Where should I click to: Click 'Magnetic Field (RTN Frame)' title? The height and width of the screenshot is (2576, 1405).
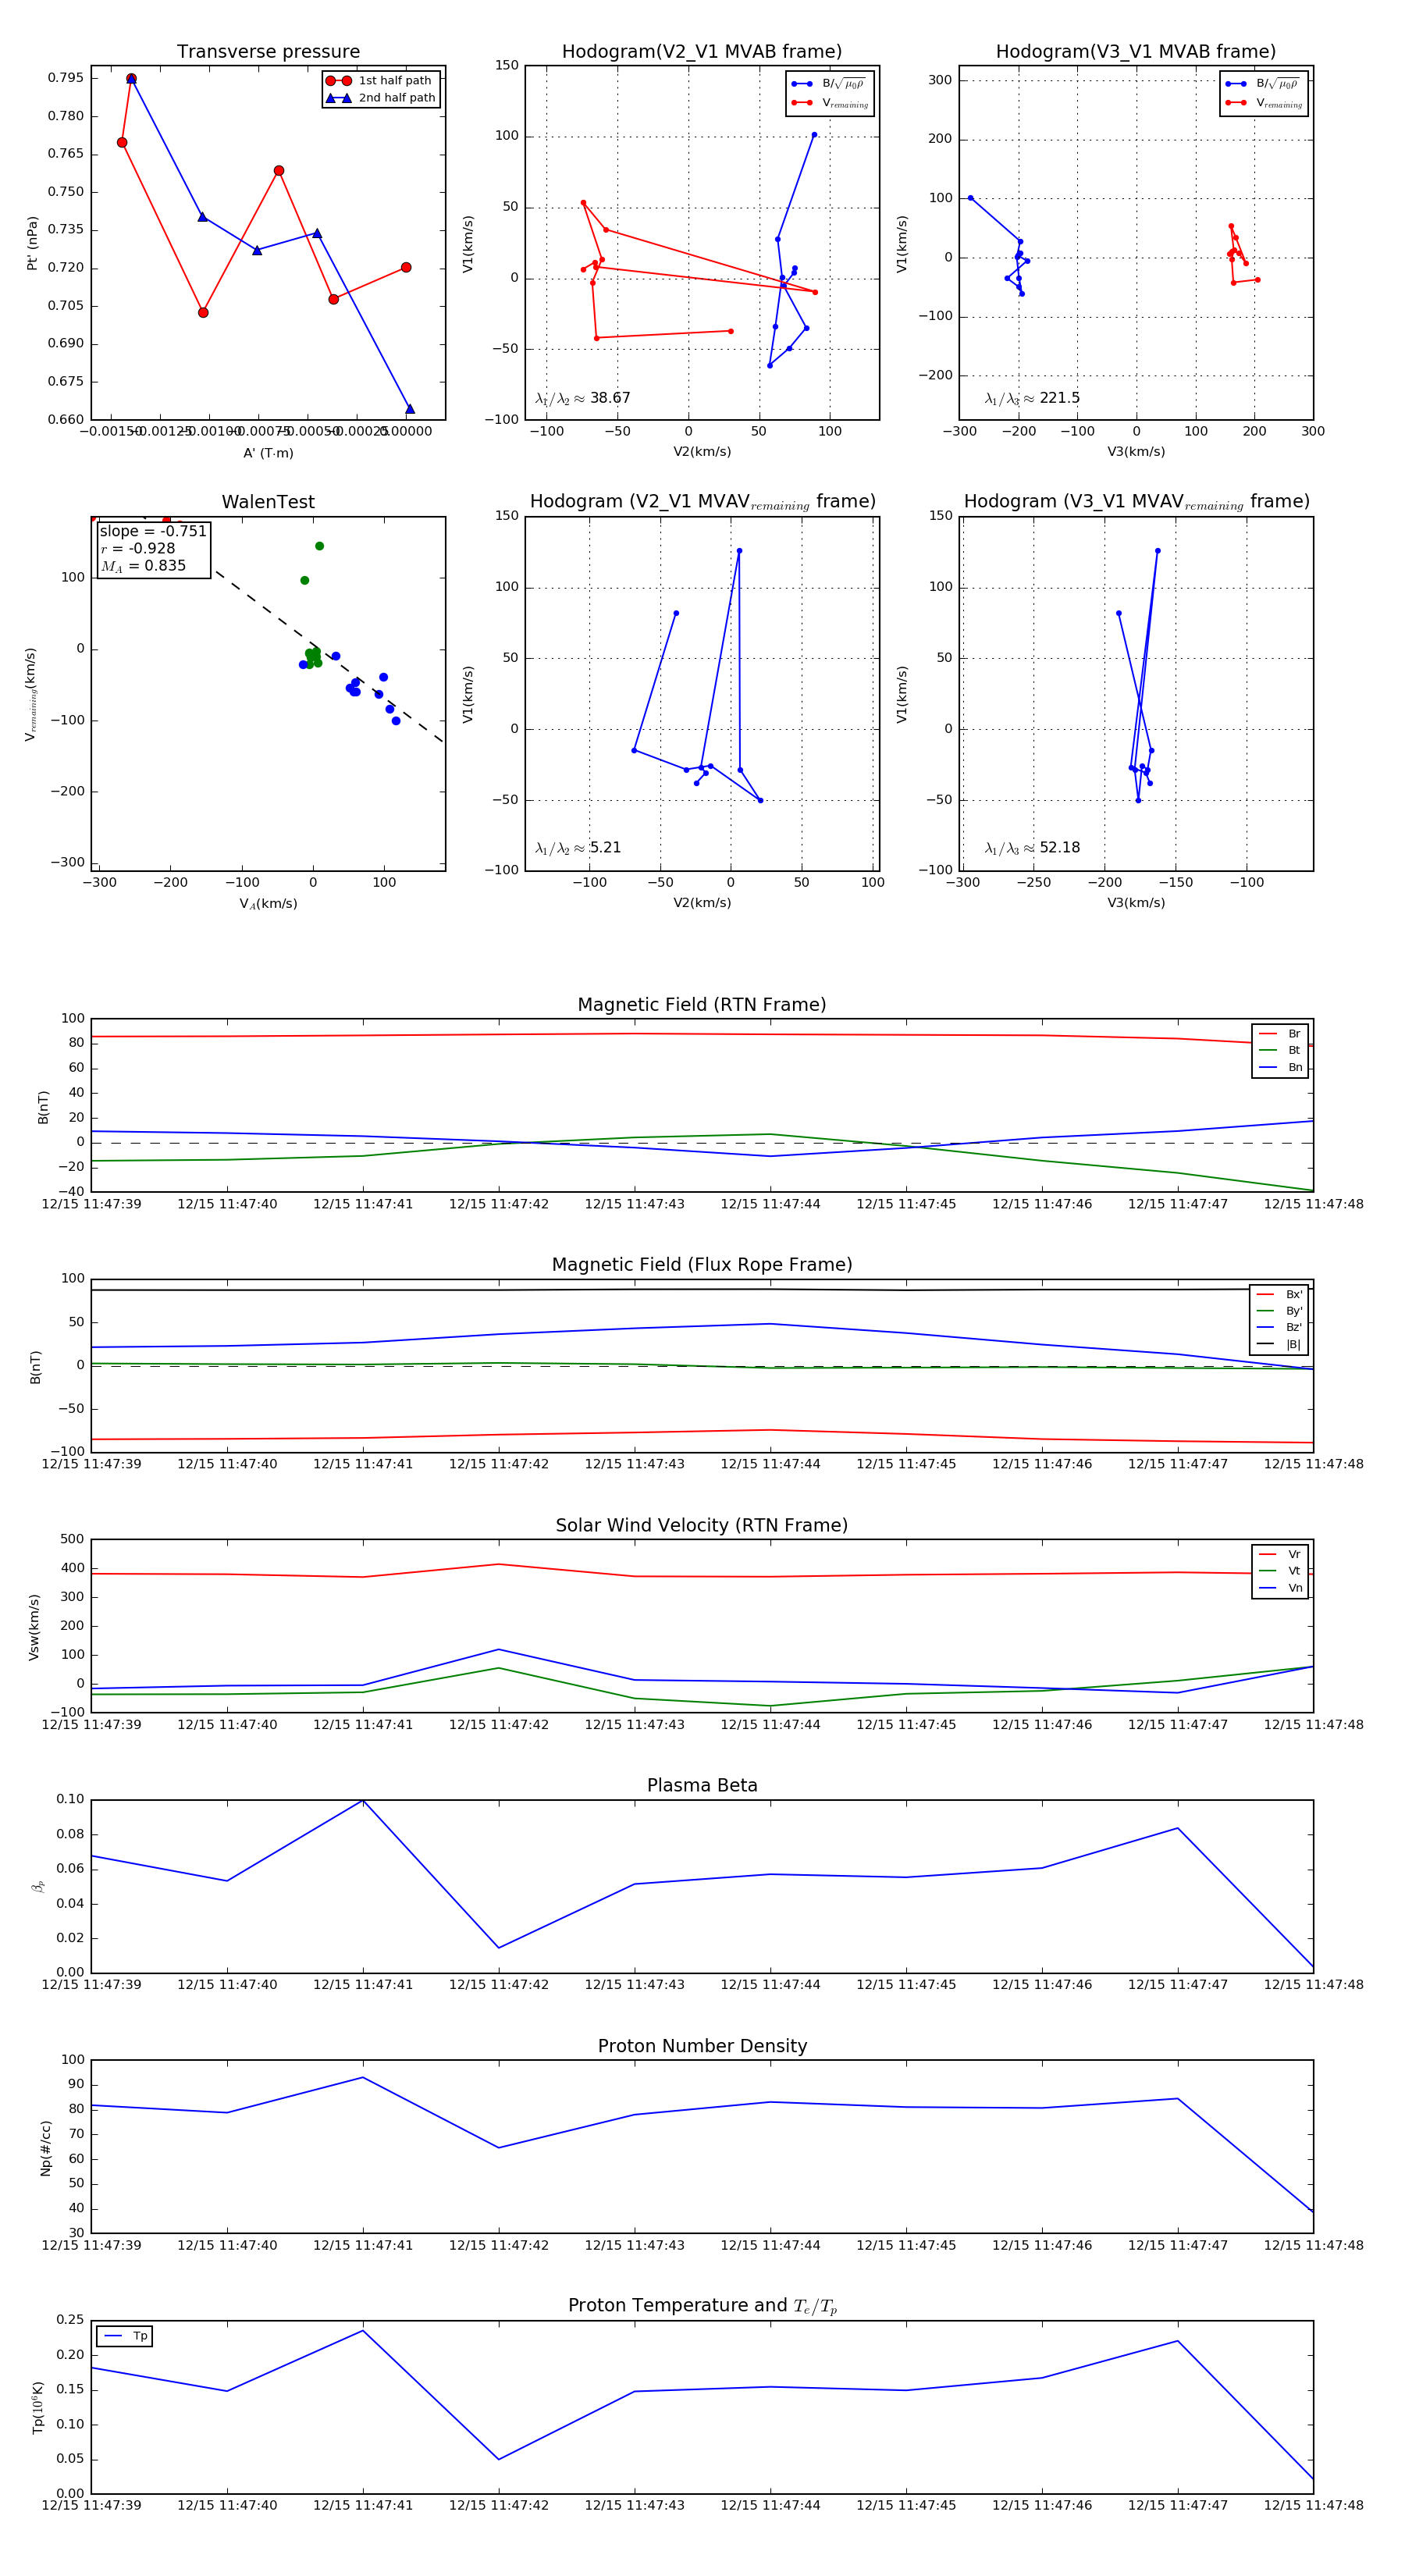click(x=702, y=1005)
